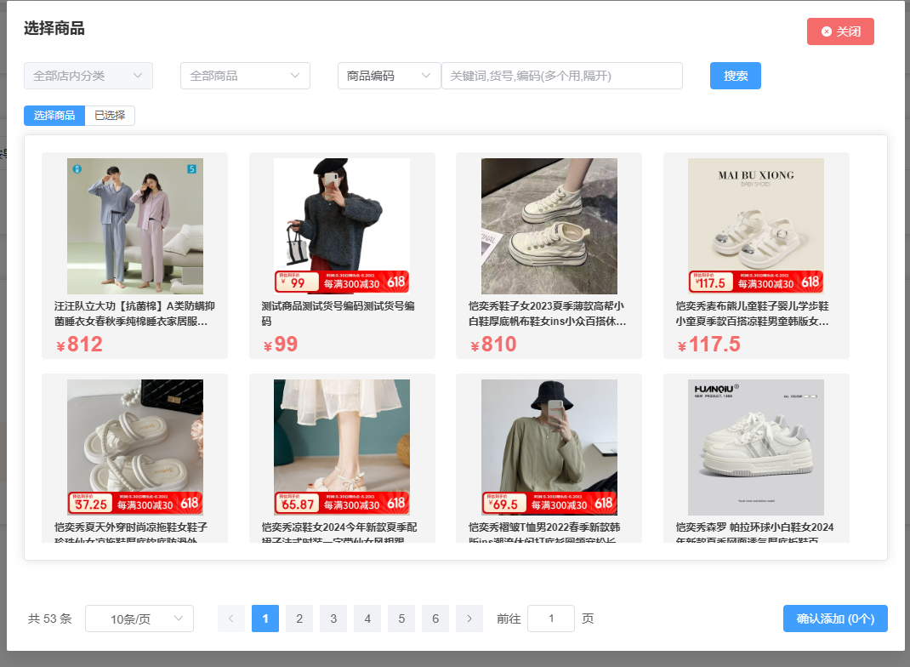Image resolution: width=910 pixels, height=667 pixels.
Task: Choose the canvas sneakers priced ¥810
Action: [549, 226]
